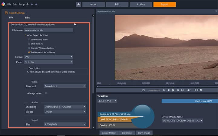Click the undo arrow icon
The width and height of the screenshot is (218, 136).
coord(32,5)
